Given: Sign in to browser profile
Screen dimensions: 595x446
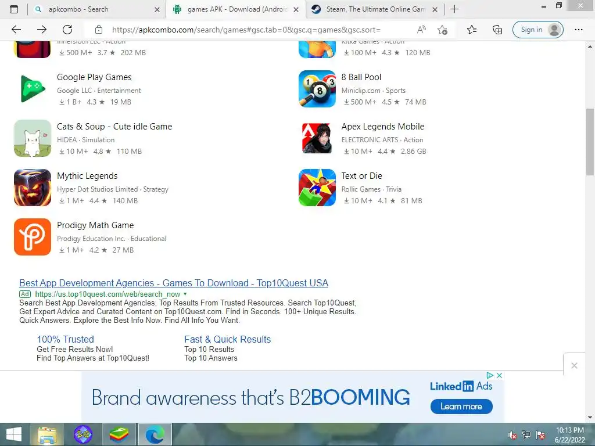Looking at the screenshot, I should [x=537, y=30].
